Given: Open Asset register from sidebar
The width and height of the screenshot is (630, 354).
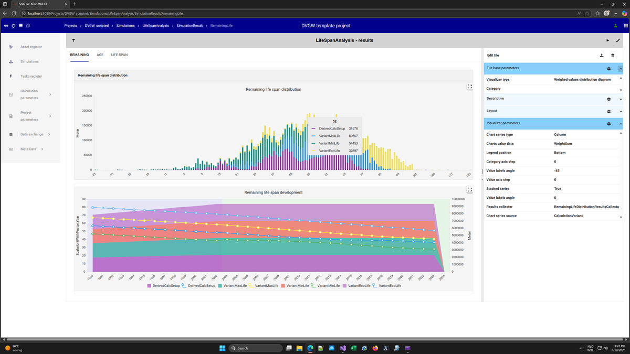Looking at the screenshot, I should tap(31, 47).
